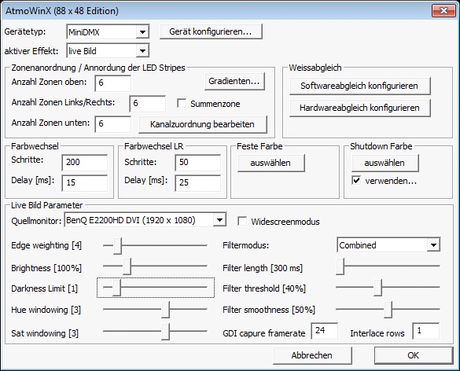460x371 pixels.
Task: Click the Abbrechen button
Action: coord(312,355)
